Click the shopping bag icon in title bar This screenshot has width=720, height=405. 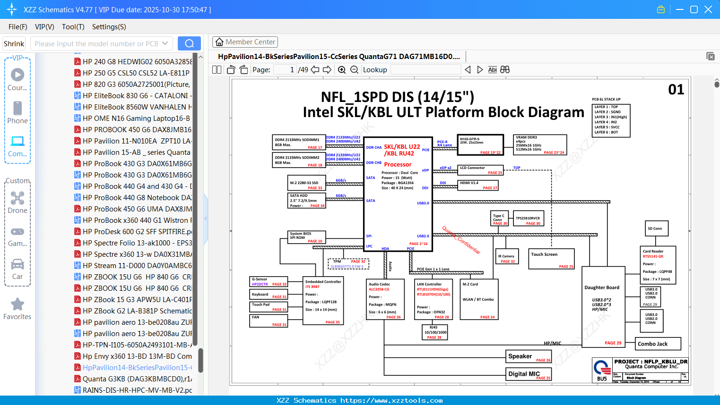661,9
